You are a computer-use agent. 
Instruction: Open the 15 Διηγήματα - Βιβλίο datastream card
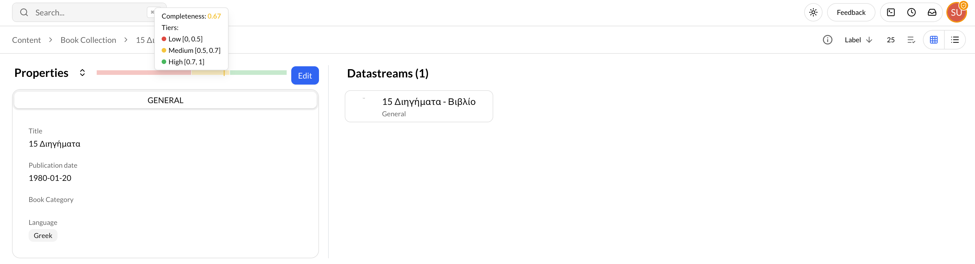419,106
